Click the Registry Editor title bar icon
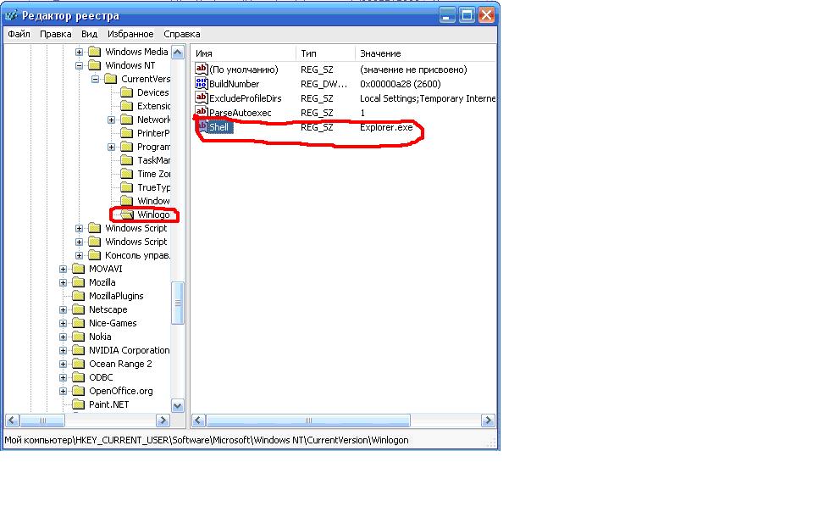This screenshot has width=813, height=518. click(11, 15)
